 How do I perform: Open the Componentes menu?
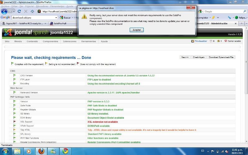[50, 41]
